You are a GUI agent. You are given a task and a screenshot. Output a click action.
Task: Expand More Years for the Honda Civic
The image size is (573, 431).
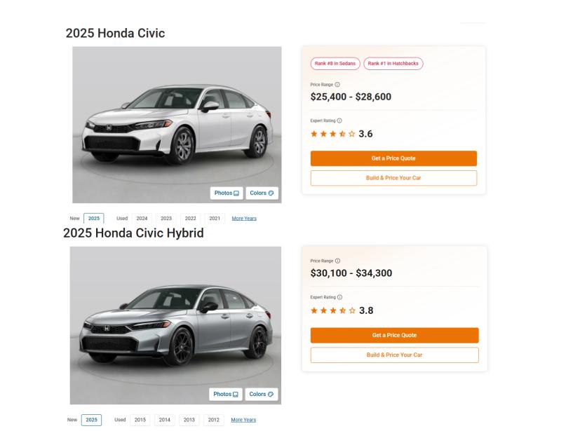tap(244, 218)
